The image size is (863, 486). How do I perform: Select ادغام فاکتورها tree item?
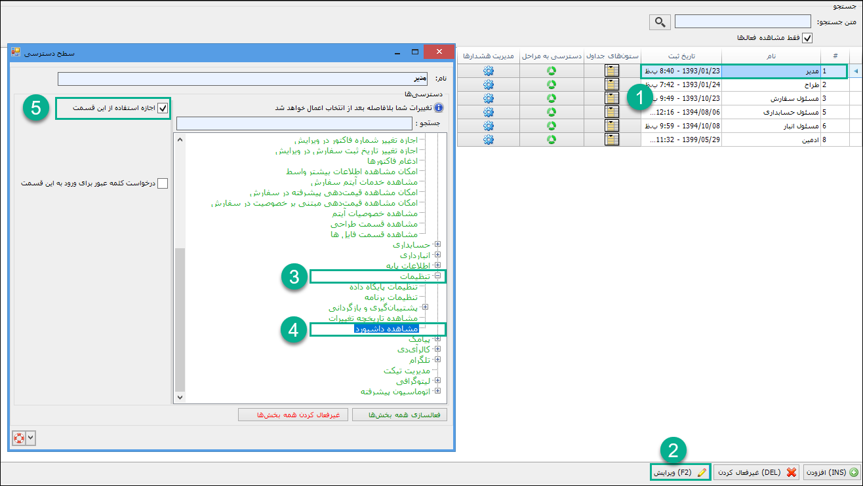click(x=392, y=160)
